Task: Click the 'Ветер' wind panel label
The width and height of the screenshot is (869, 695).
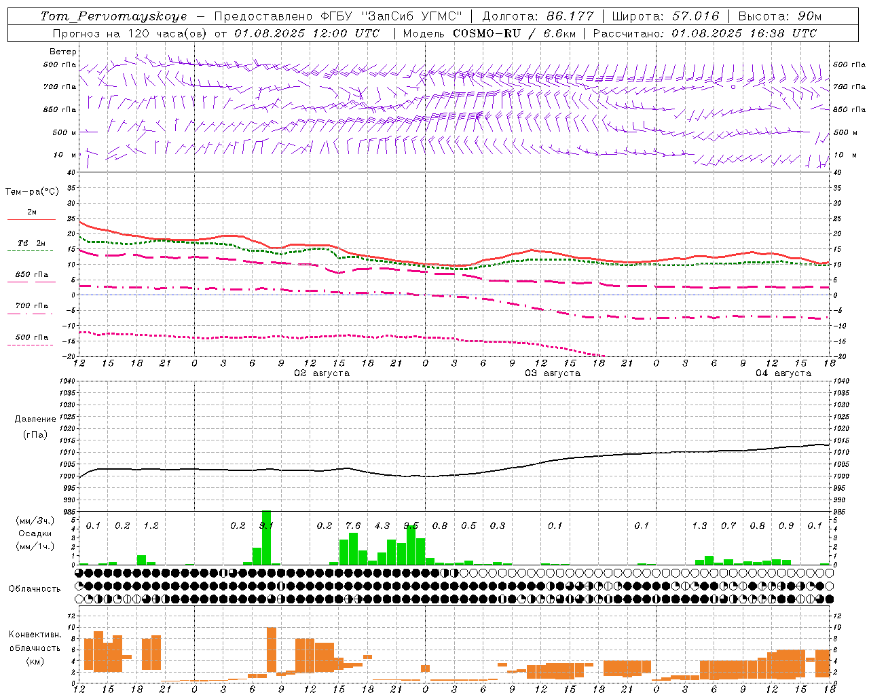Action: pyautogui.click(x=62, y=52)
